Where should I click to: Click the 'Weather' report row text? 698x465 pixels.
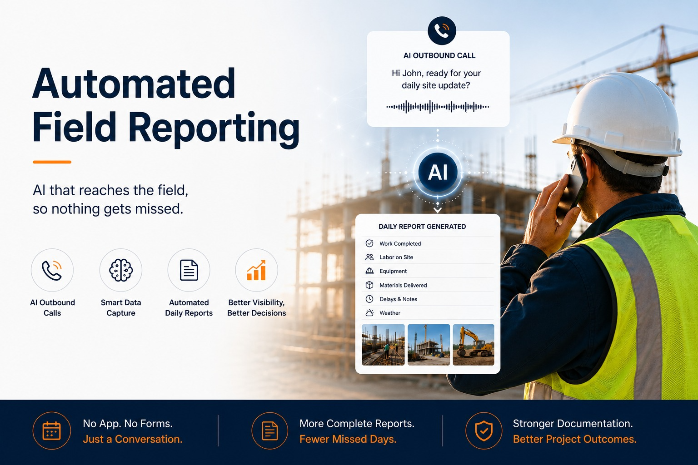pos(390,313)
